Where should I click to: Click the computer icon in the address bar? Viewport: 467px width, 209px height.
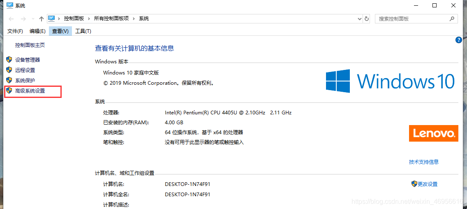click(52, 19)
